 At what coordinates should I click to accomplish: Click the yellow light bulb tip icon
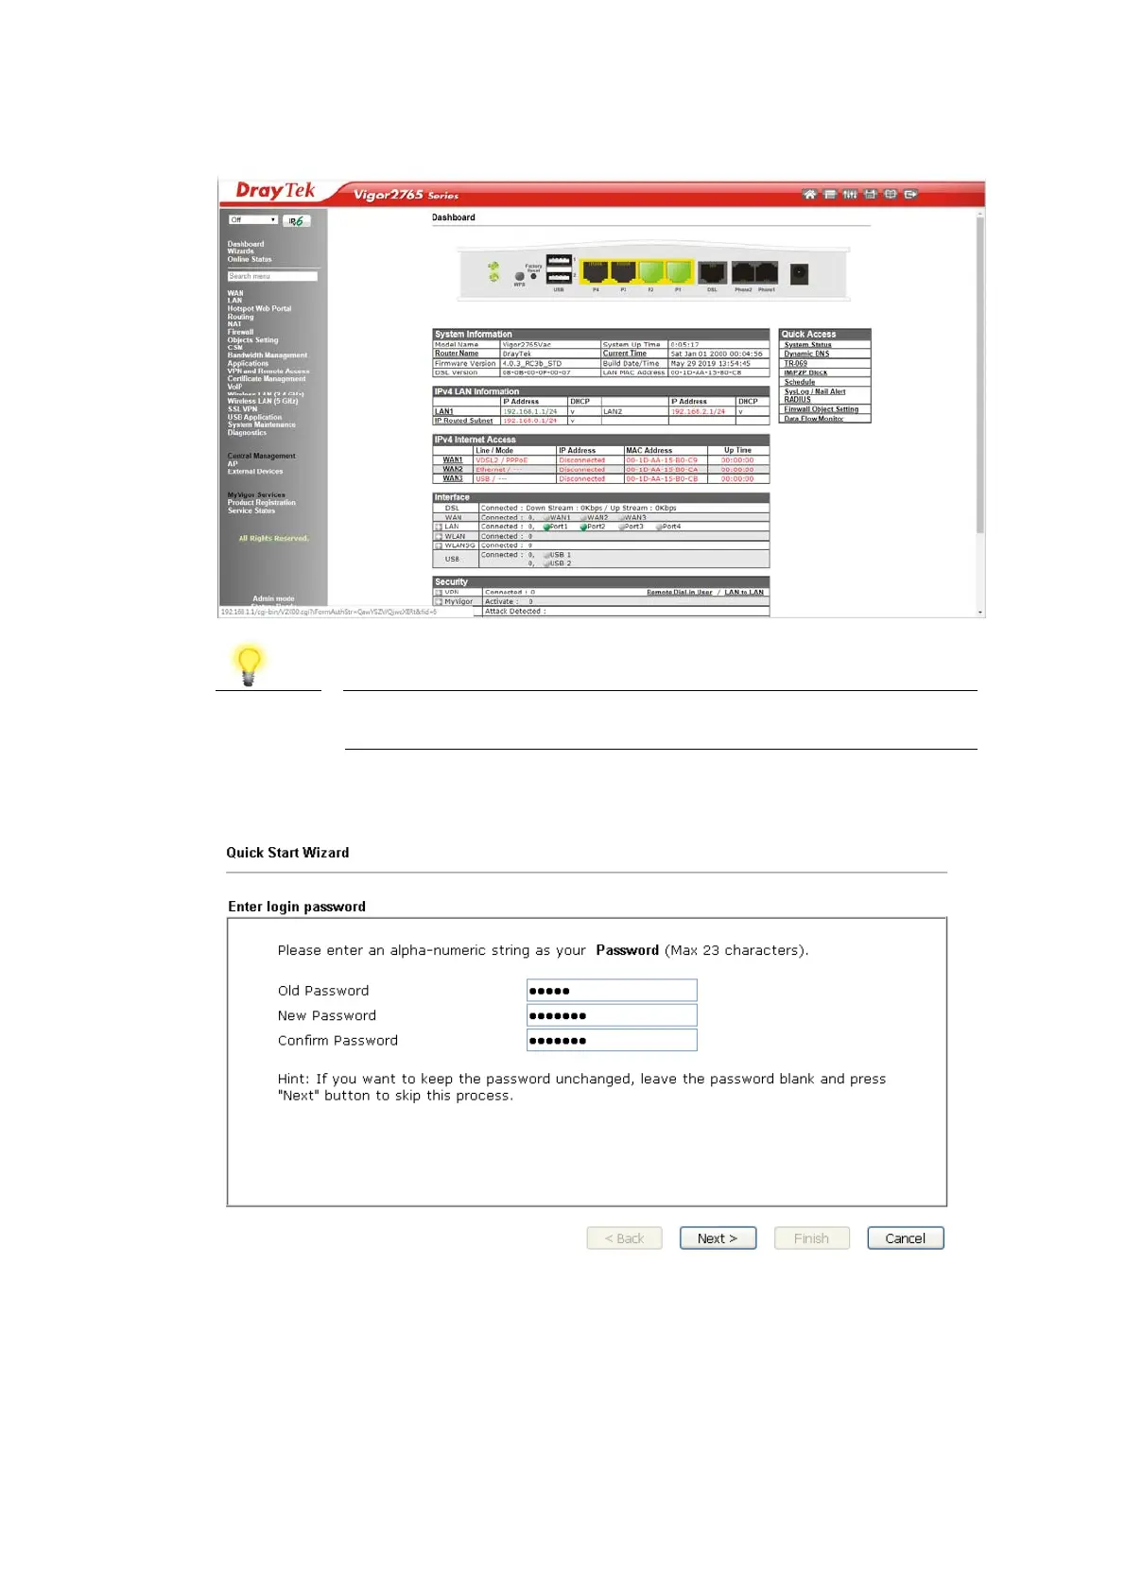(249, 665)
